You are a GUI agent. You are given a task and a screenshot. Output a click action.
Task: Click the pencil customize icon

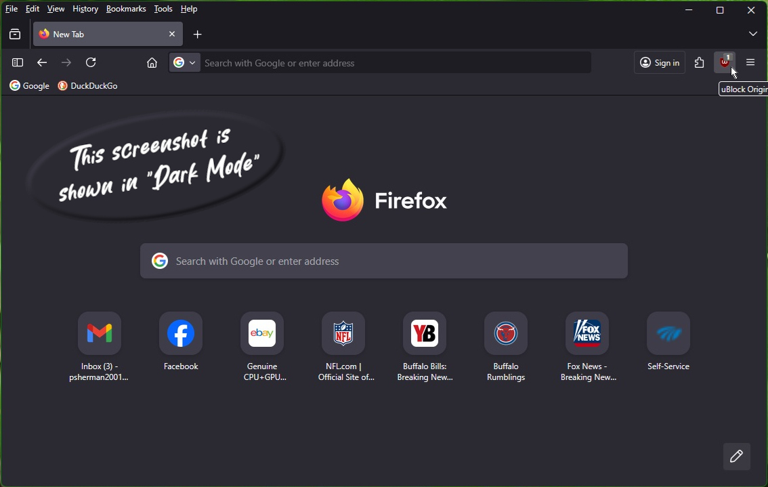coord(737,457)
